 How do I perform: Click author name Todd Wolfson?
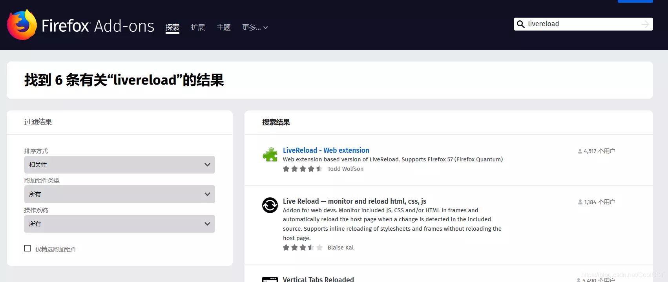click(x=345, y=169)
